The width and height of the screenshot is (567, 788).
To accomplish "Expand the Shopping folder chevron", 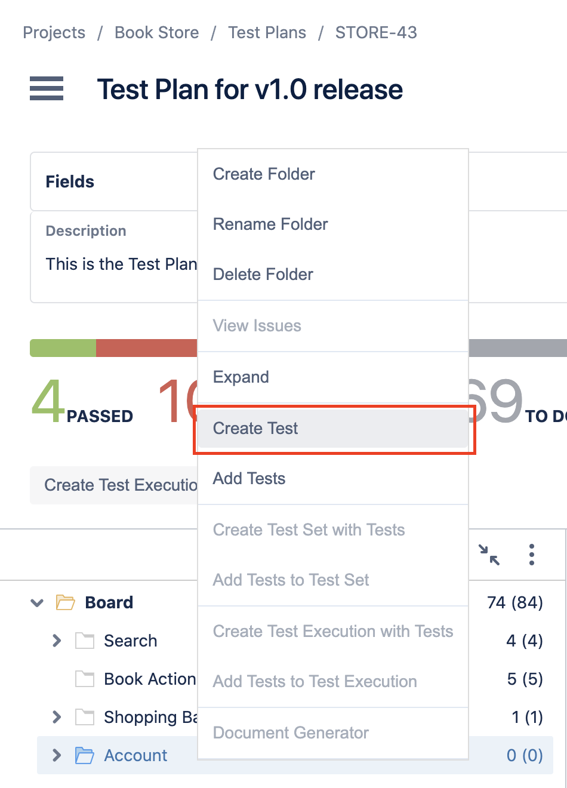I will [57, 717].
